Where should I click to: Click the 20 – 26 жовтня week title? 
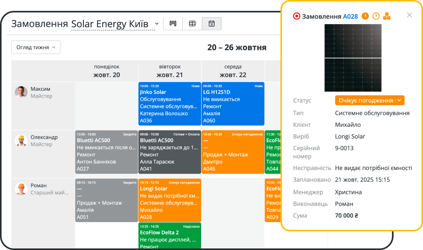(x=237, y=47)
